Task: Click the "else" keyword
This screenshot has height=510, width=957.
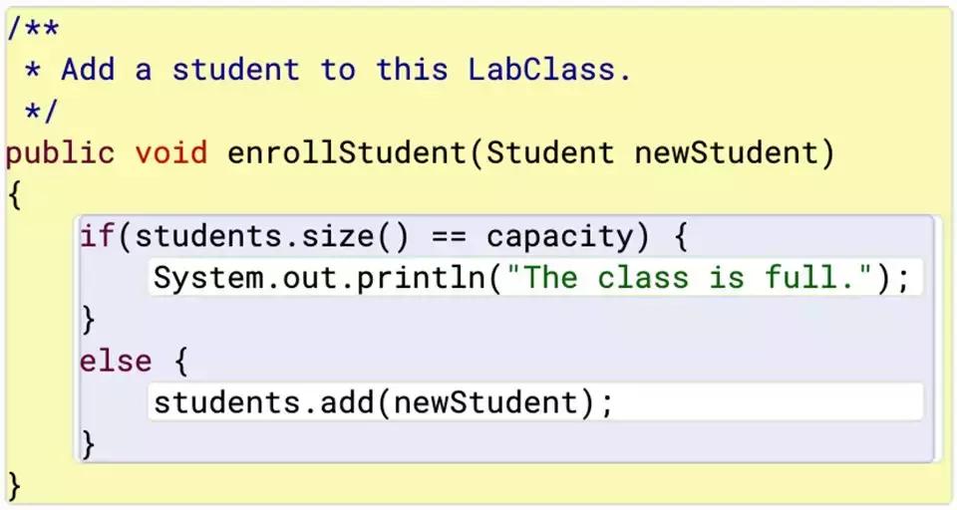Action: (116, 361)
